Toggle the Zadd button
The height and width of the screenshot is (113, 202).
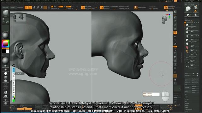68,7
